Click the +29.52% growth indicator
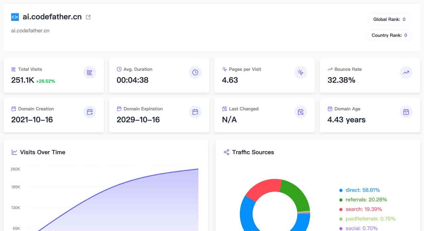424x231 pixels. click(46, 81)
